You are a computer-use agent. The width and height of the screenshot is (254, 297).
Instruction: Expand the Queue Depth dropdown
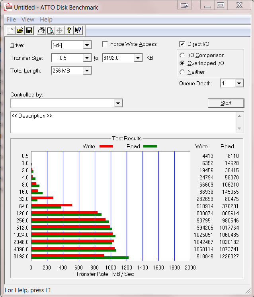point(239,83)
